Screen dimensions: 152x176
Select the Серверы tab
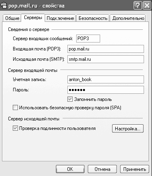[33, 17]
